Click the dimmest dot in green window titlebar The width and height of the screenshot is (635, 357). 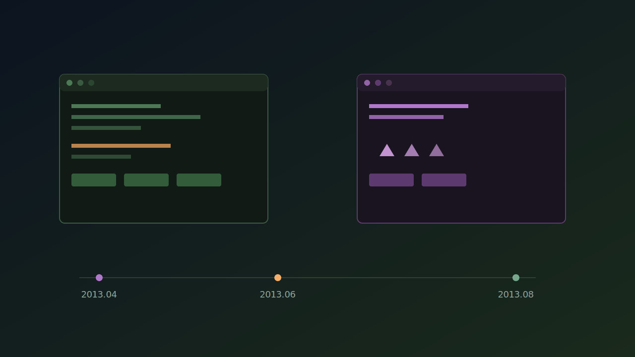[x=91, y=83]
